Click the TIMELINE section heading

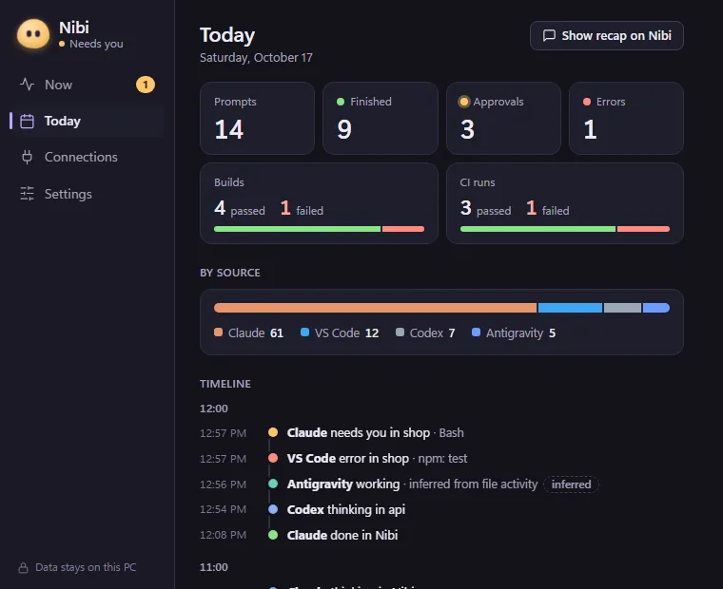click(x=225, y=384)
